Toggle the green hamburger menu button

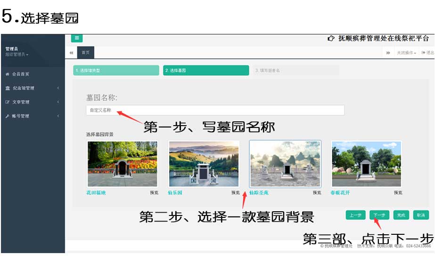coord(77,38)
